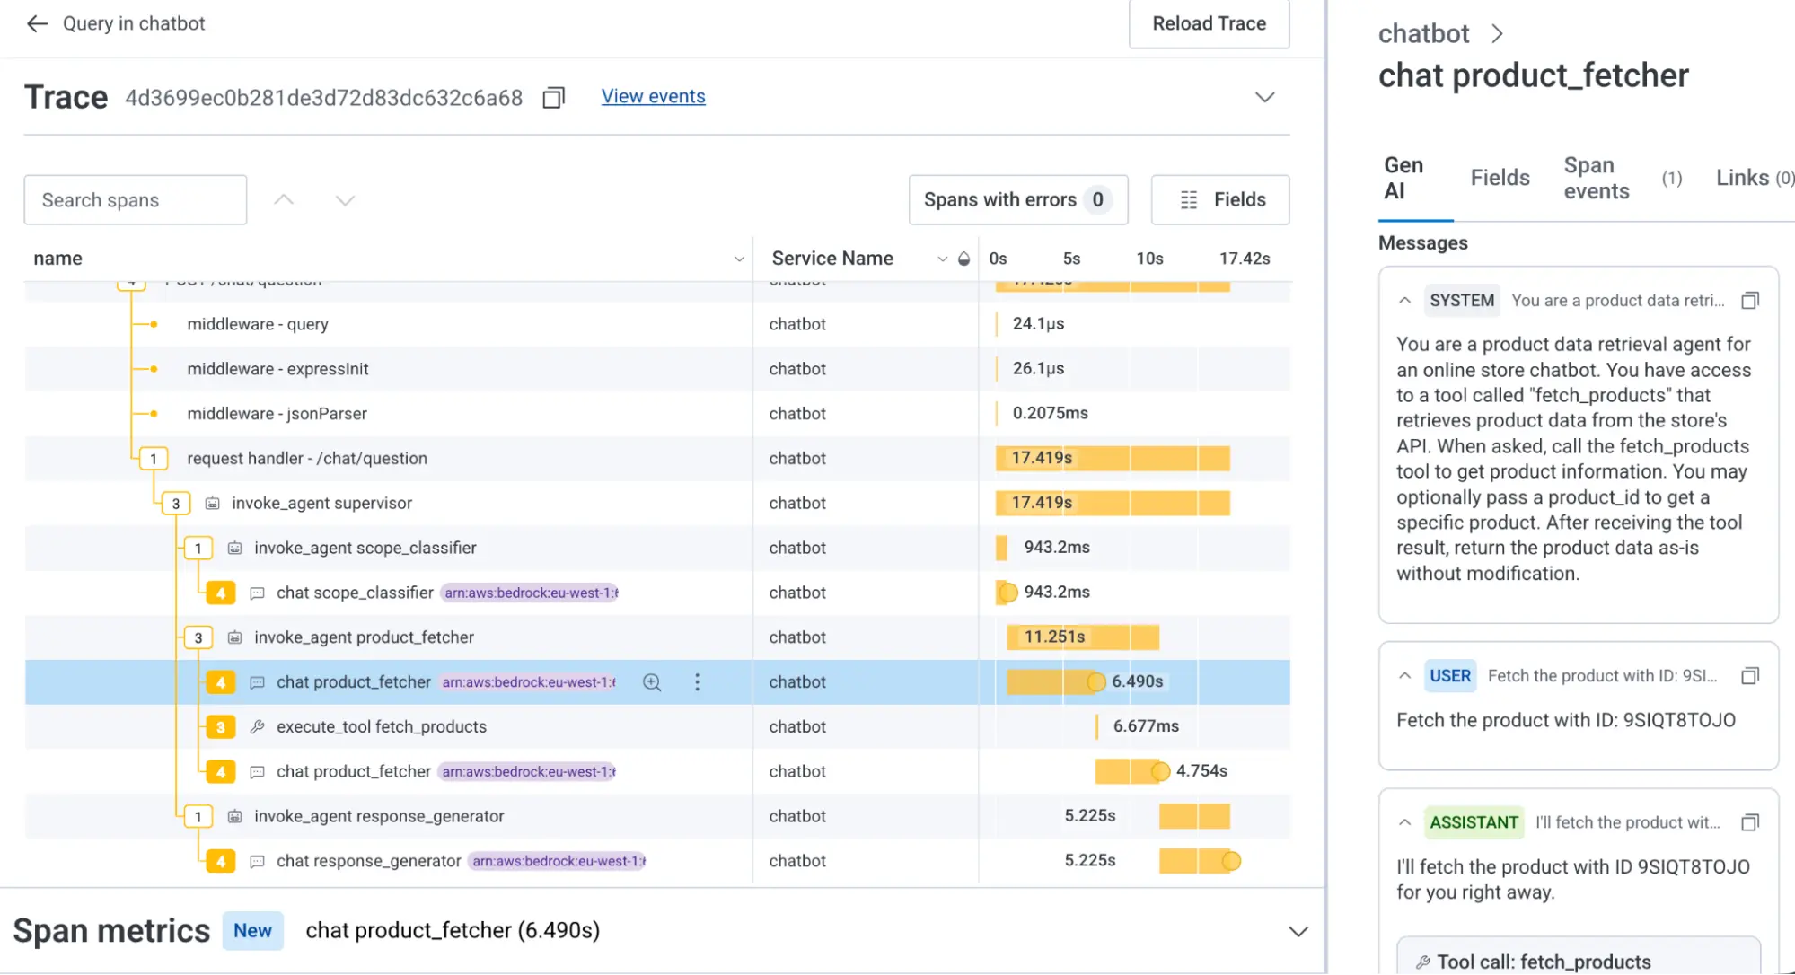Collapse the Span metrics panel
This screenshot has height=975, width=1795.
coord(1298,931)
